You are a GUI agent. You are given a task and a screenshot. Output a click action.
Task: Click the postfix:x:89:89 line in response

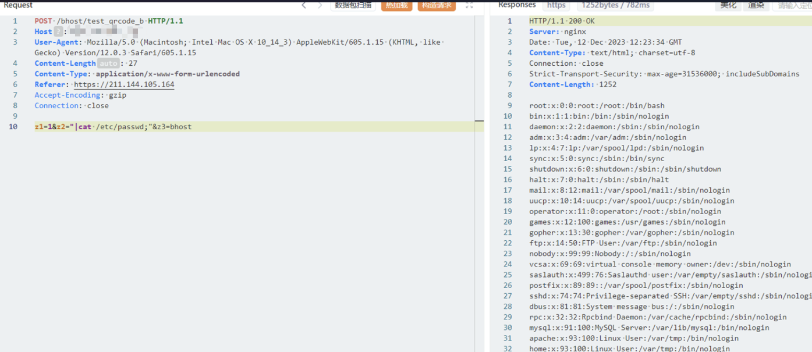coord(636,286)
